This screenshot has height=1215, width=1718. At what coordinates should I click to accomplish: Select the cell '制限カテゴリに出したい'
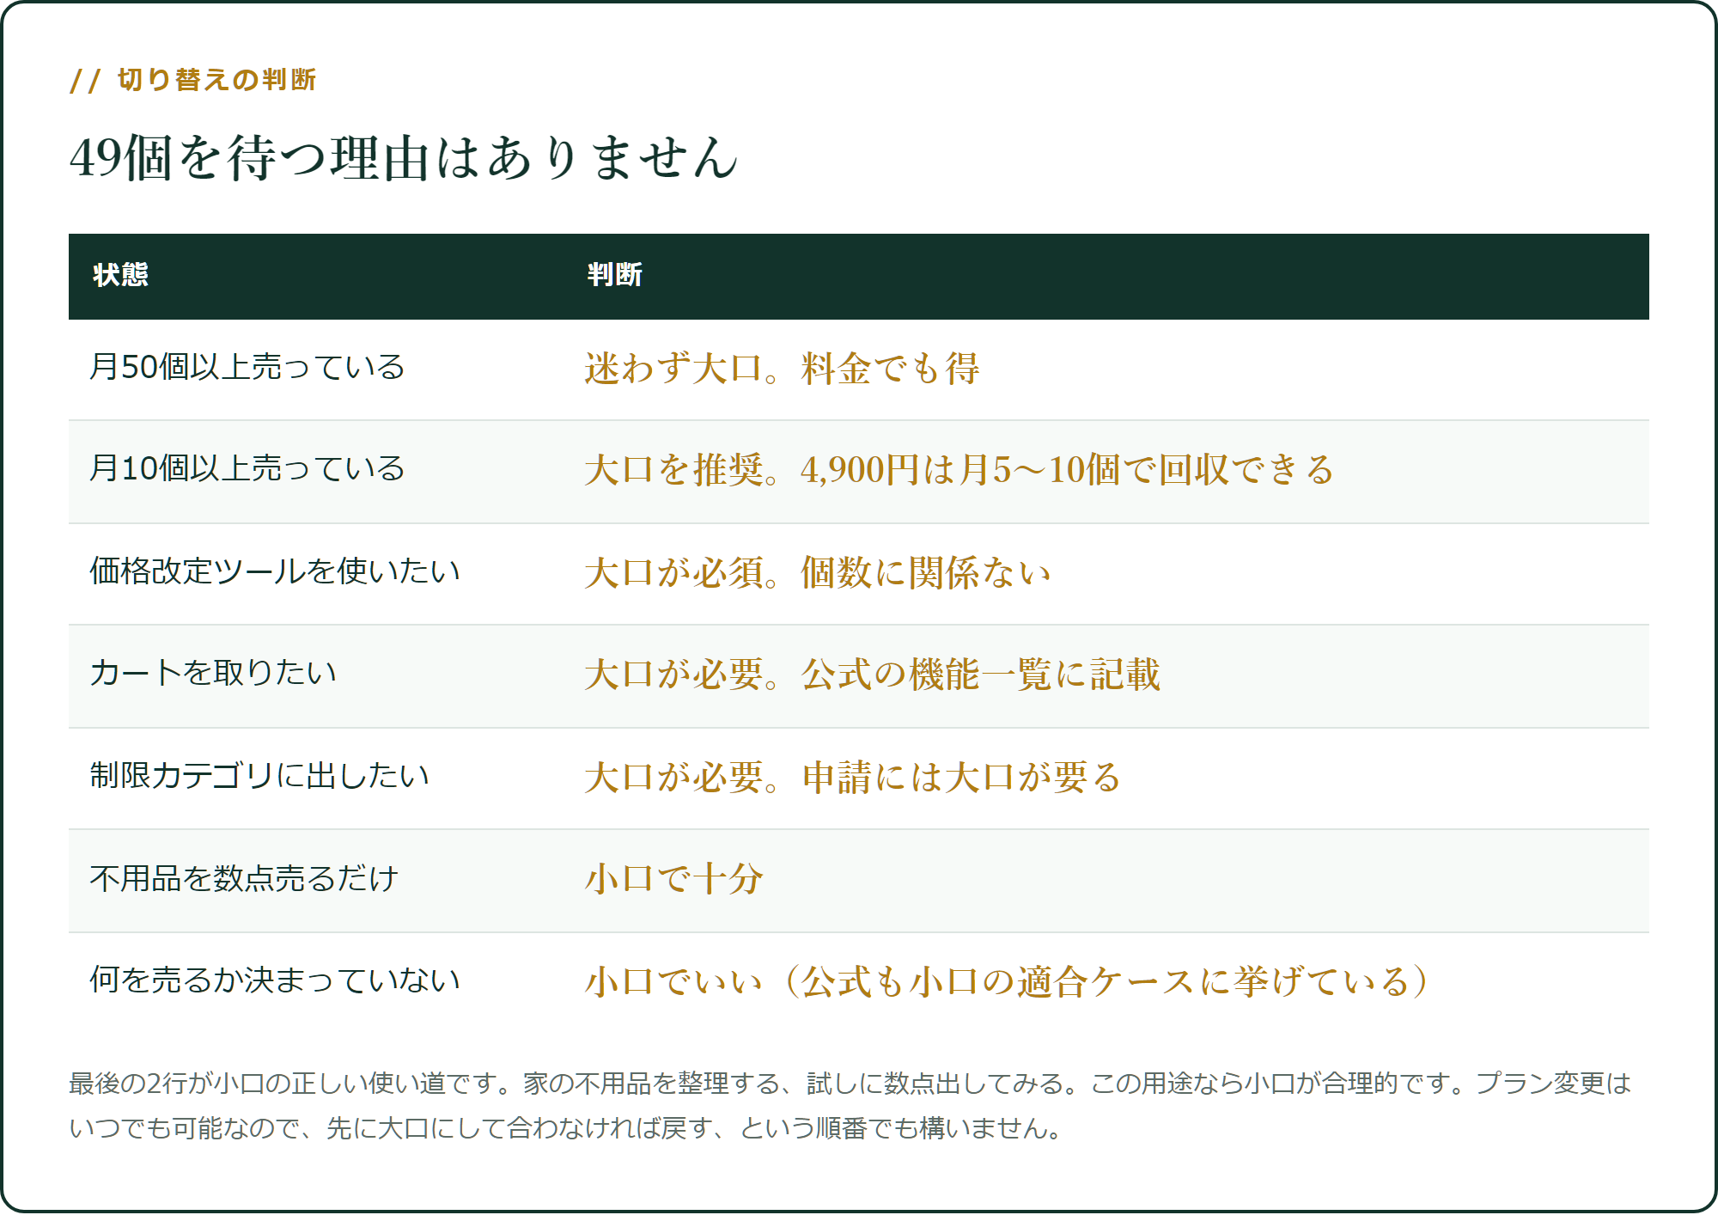pyautogui.click(x=316, y=778)
